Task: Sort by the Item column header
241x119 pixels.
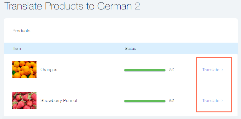Action: tap(17, 49)
